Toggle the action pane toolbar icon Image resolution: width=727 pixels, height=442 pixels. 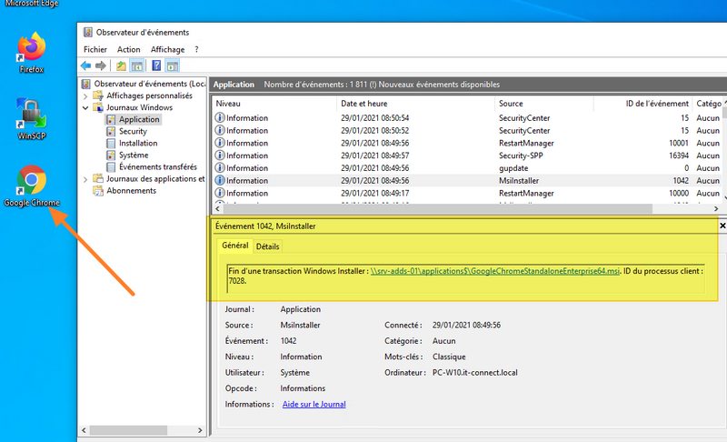[x=172, y=65]
